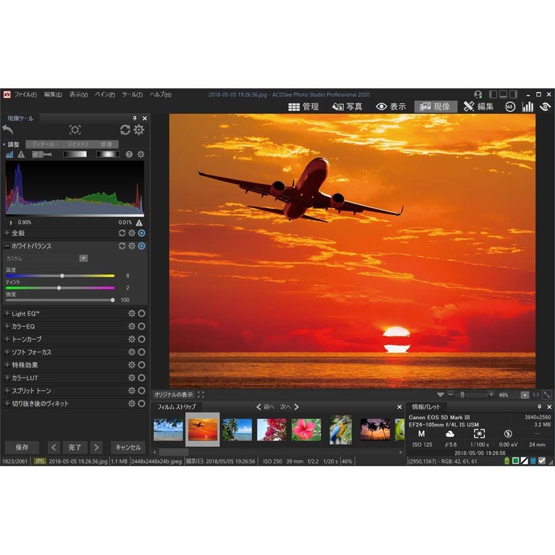Open the histogram display icon above the histogram
The height and width of the screenshot is (555, 555).
9,154
